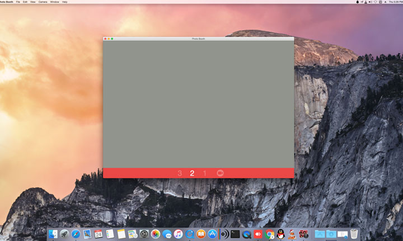This screenshot has height=241, width=403.
Task: Open Messages speech bubble icon
Action: pos(167,234)
